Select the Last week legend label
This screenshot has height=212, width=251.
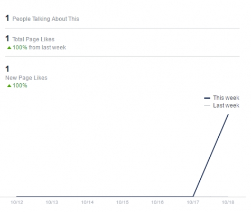tap(226, 105)
